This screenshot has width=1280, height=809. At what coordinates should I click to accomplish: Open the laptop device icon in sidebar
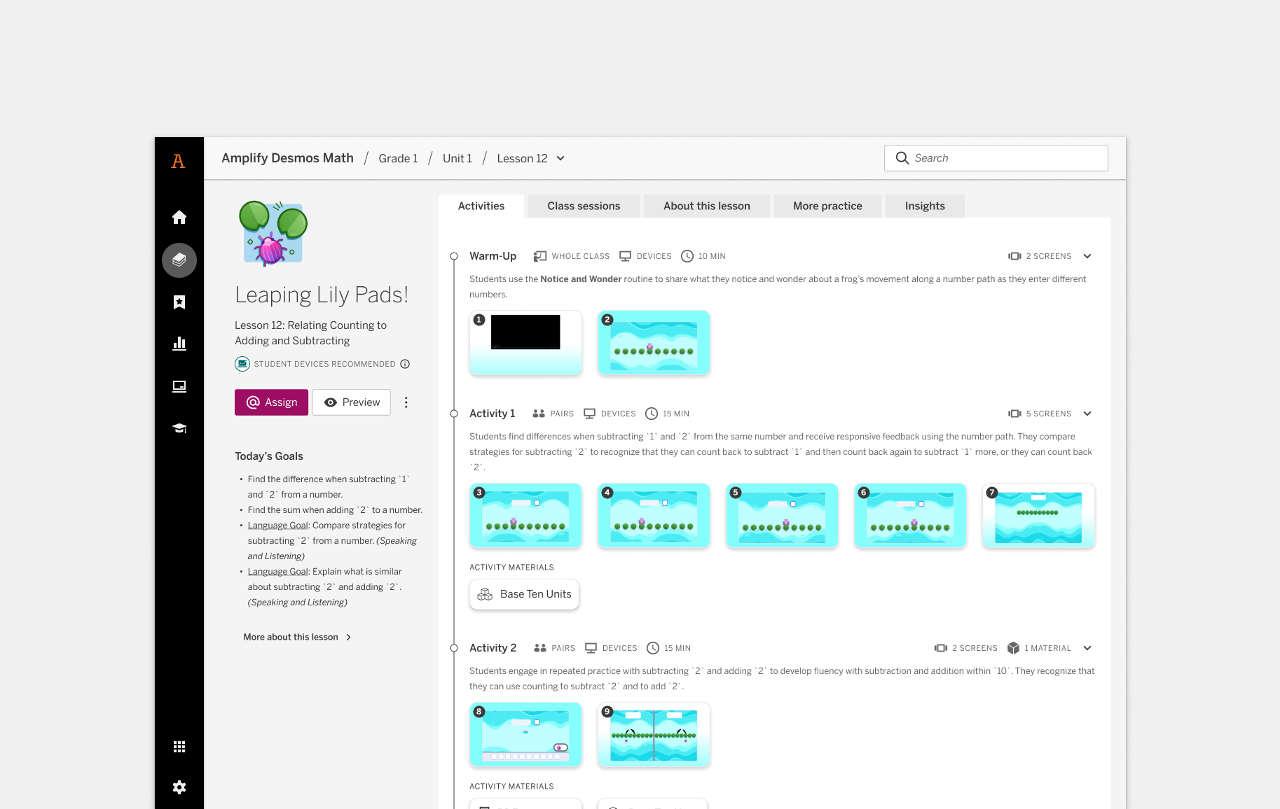pyautogui.click(x=179, y=386)
